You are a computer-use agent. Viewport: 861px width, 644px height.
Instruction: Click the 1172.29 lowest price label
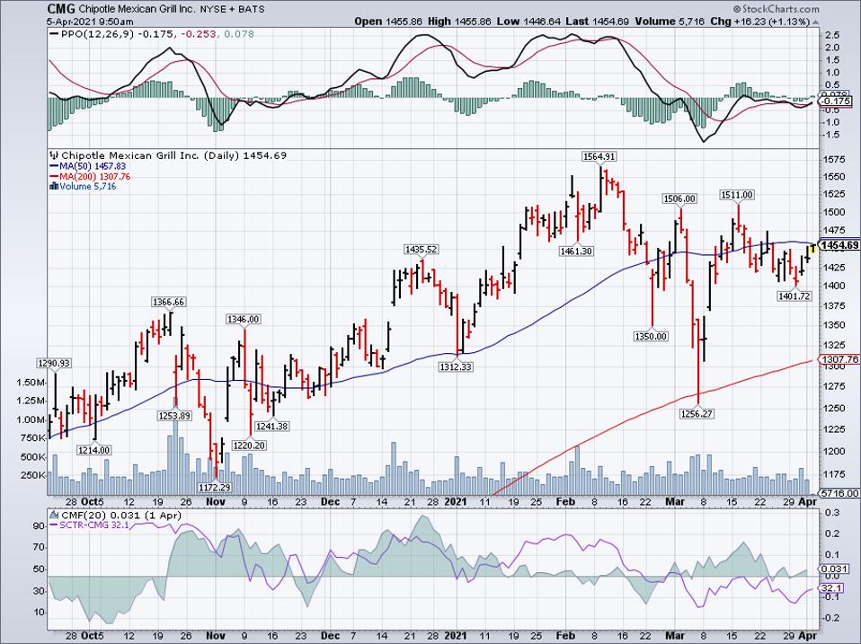click(216, 487)
